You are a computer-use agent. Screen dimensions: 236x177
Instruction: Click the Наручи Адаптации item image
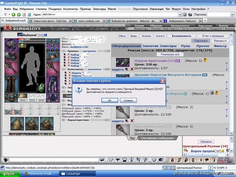(x=122, y=62)
